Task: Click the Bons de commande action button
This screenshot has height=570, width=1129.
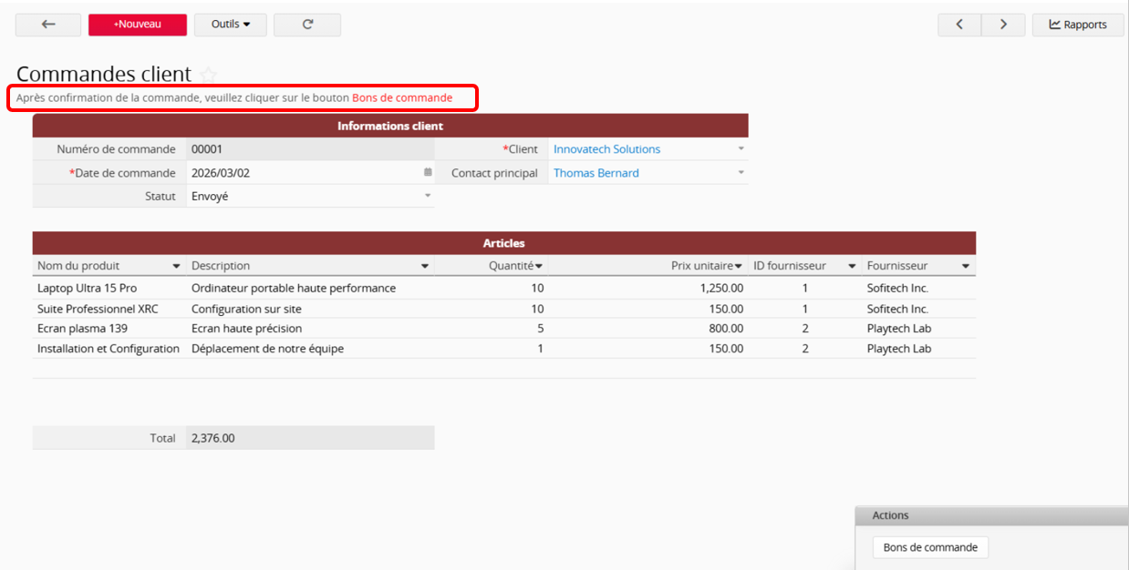Action: (x=930, y=547)
